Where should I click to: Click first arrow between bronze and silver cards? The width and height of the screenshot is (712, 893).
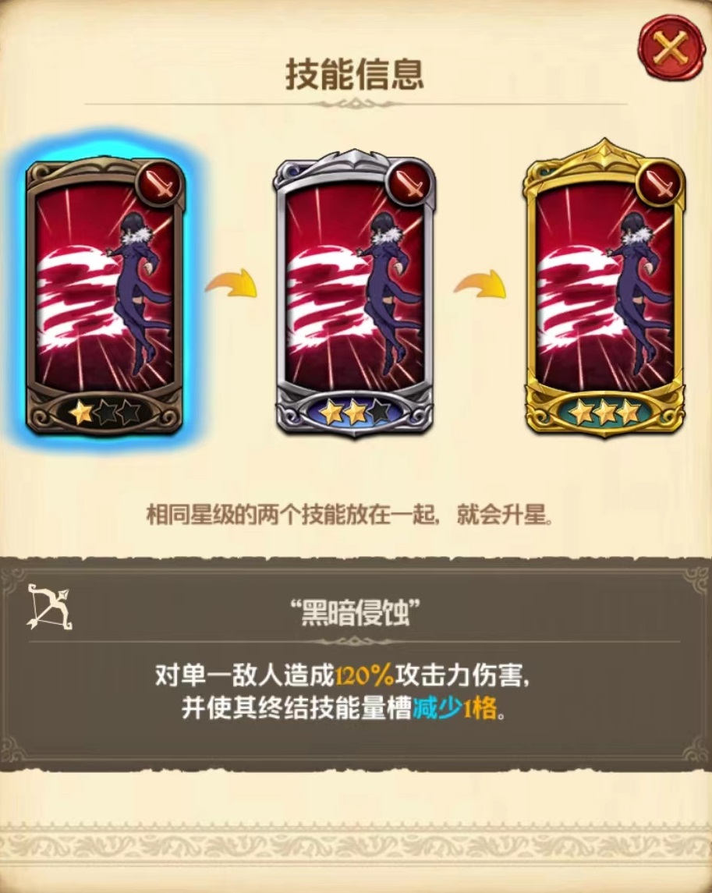pyautogui.click(x=232, y=283)
